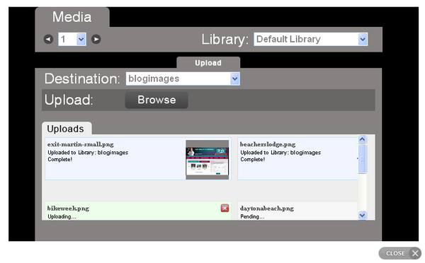Go to previous media page arrow
The height and width of the screenshot is (263, 425).
[x=48, y=39]
